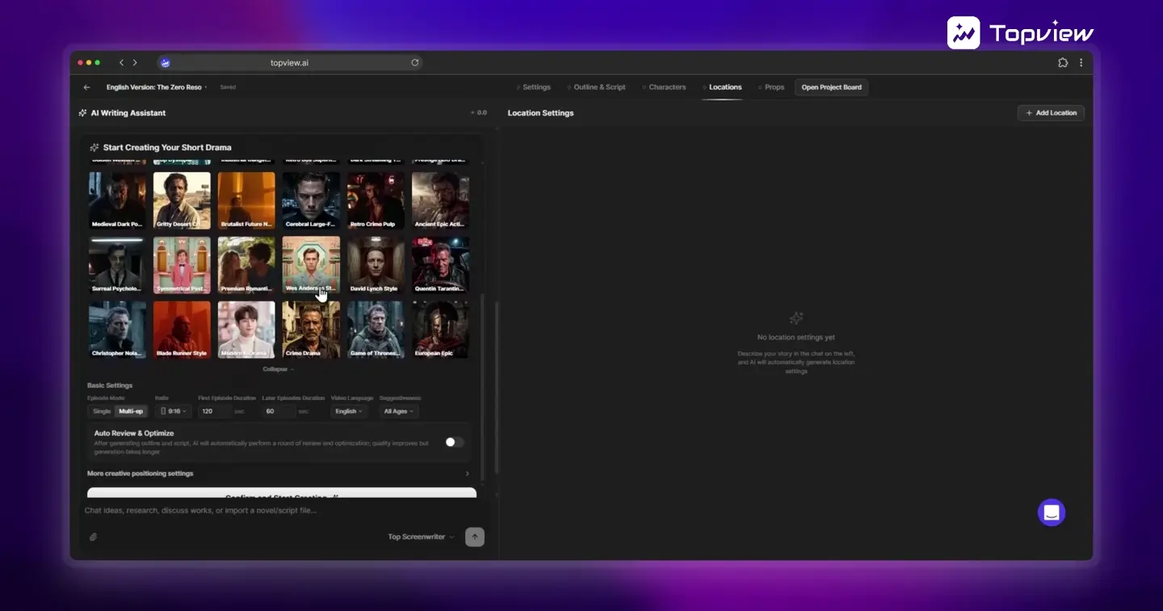Viewport: 1163px width, 611px height.
Task: Select the Retro Crime Pulp style thumbnail
Action: click(376, 200)
